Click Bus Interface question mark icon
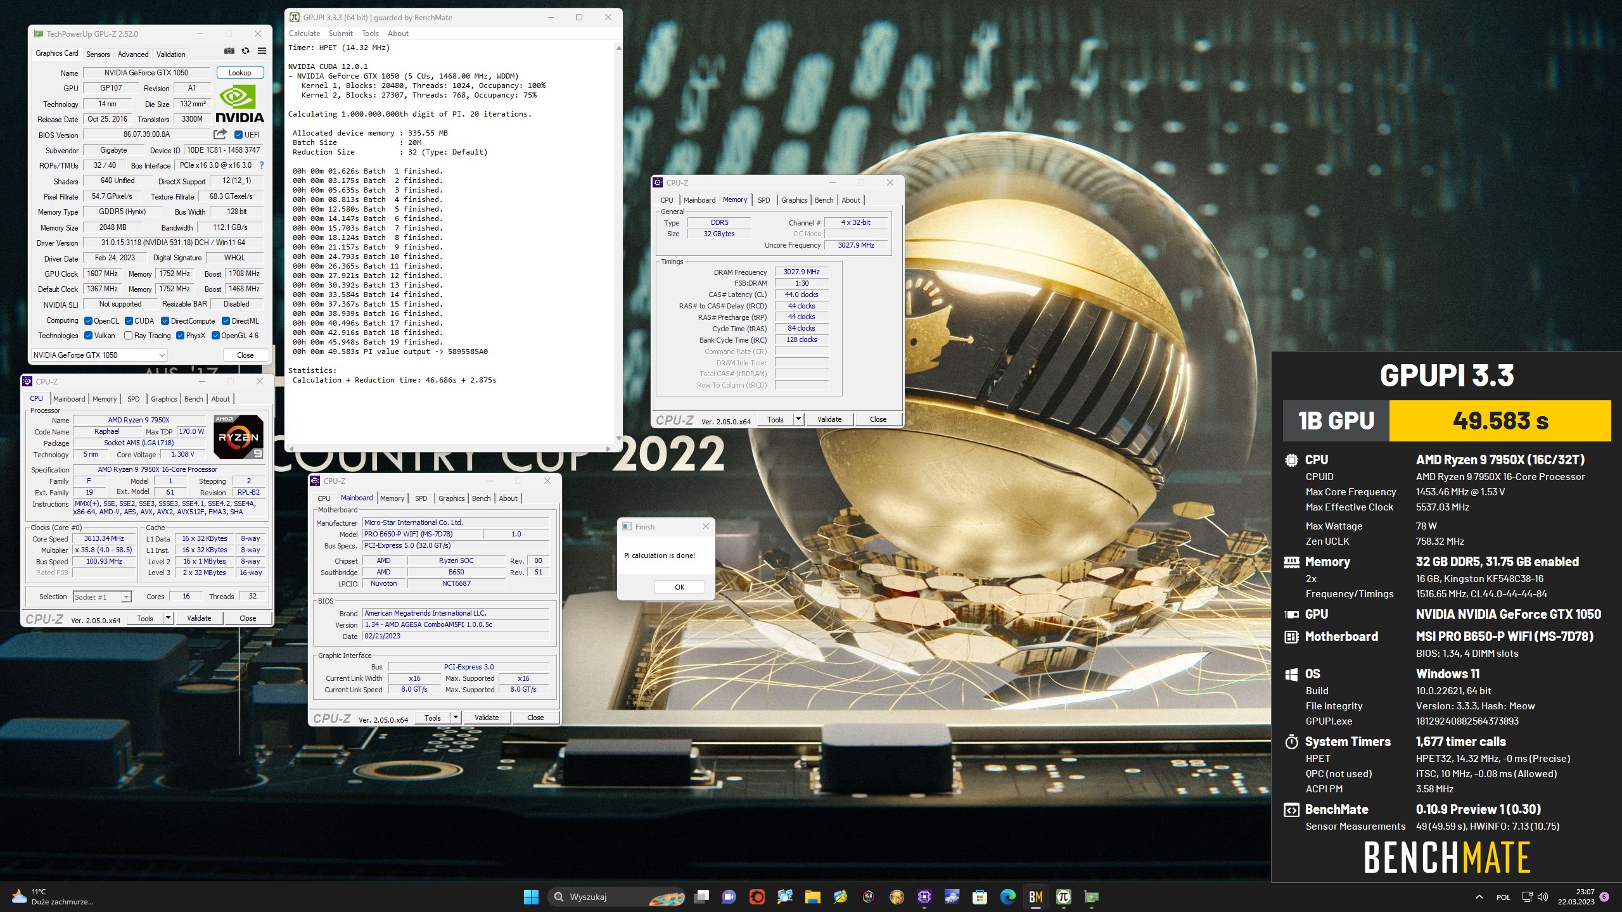 pos(261,165)
